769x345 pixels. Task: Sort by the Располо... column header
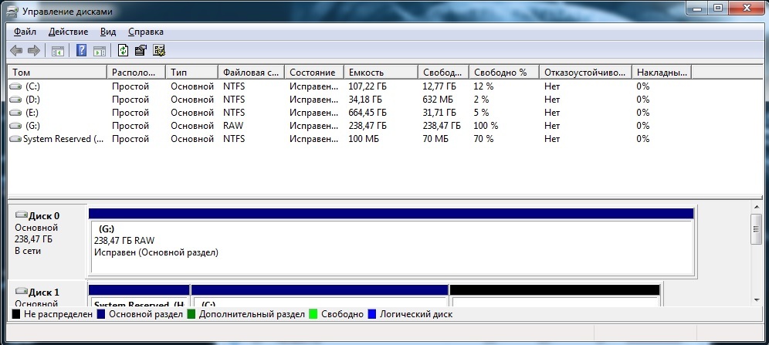pos(137,72)
